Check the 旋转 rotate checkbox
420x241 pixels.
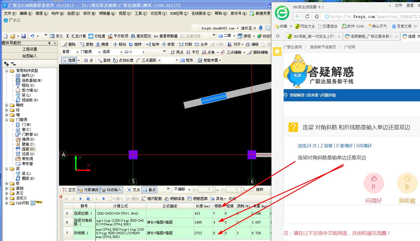(251, 190)
